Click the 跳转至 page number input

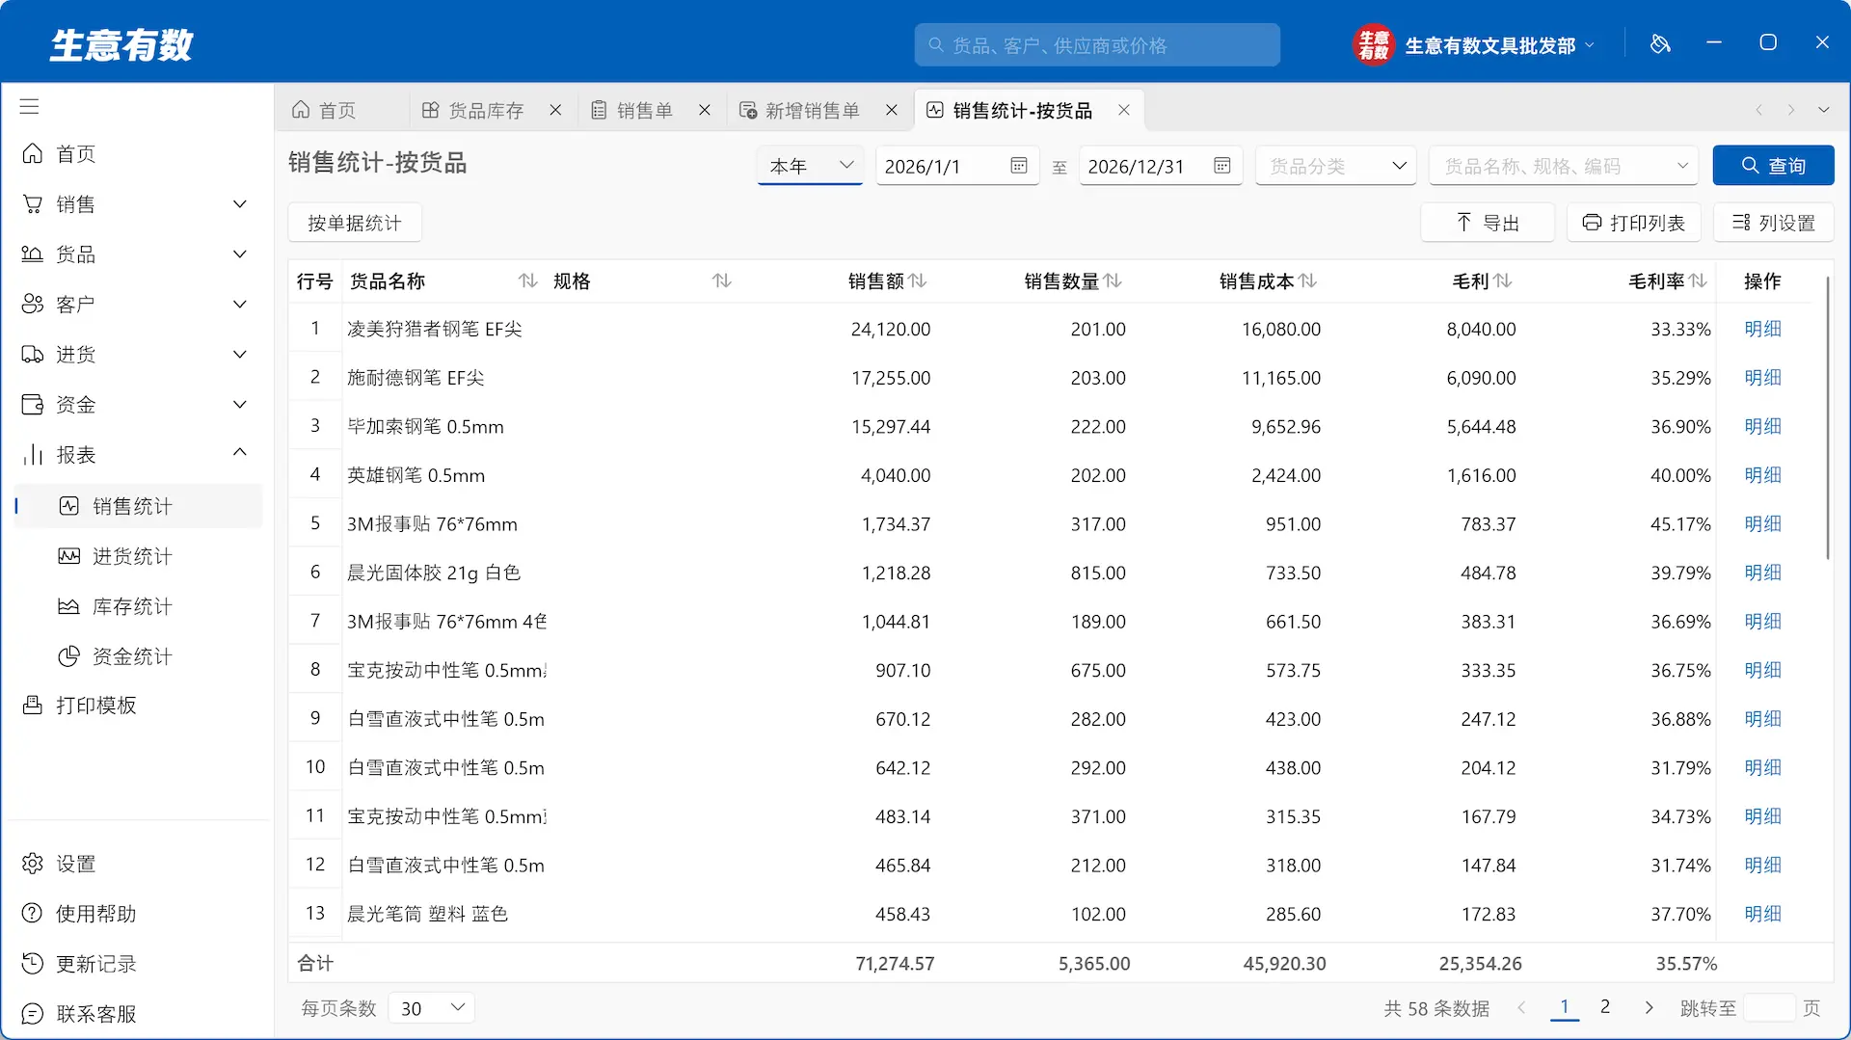(1769, 1008)
